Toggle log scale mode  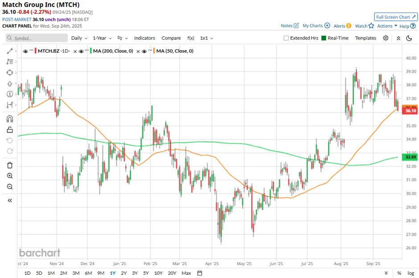click(x=411, y=273)
